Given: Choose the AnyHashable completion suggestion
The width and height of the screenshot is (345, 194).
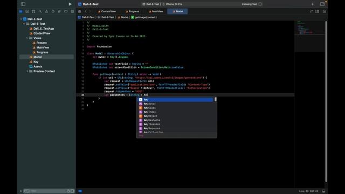Looking at the screenshot, I should tap(176, 120).
